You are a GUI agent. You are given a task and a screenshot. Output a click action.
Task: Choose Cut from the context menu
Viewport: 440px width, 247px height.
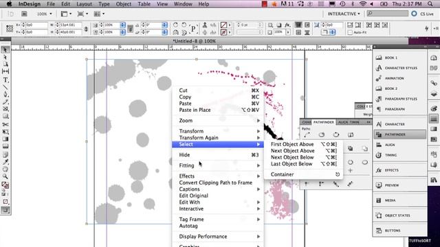click(218, 91)
